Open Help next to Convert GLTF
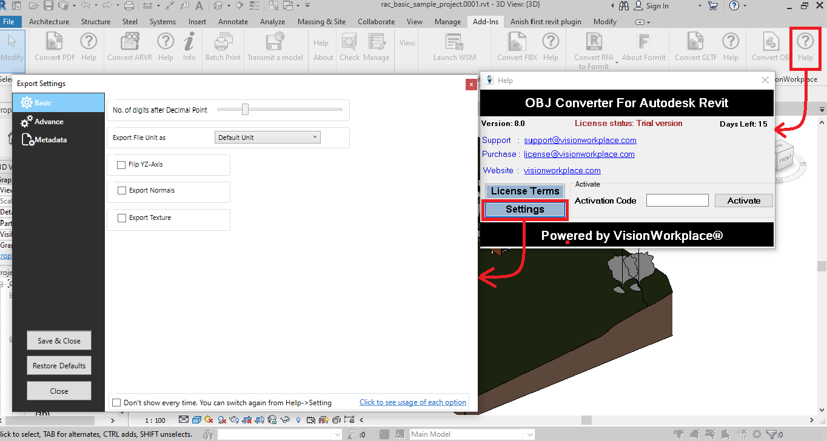Viewport: 827px width, 441px height. point(731,47)
